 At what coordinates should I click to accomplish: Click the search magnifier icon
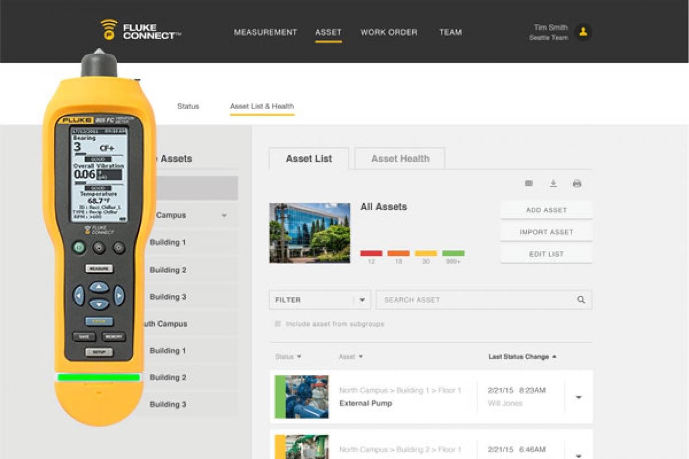coord(581,300)
